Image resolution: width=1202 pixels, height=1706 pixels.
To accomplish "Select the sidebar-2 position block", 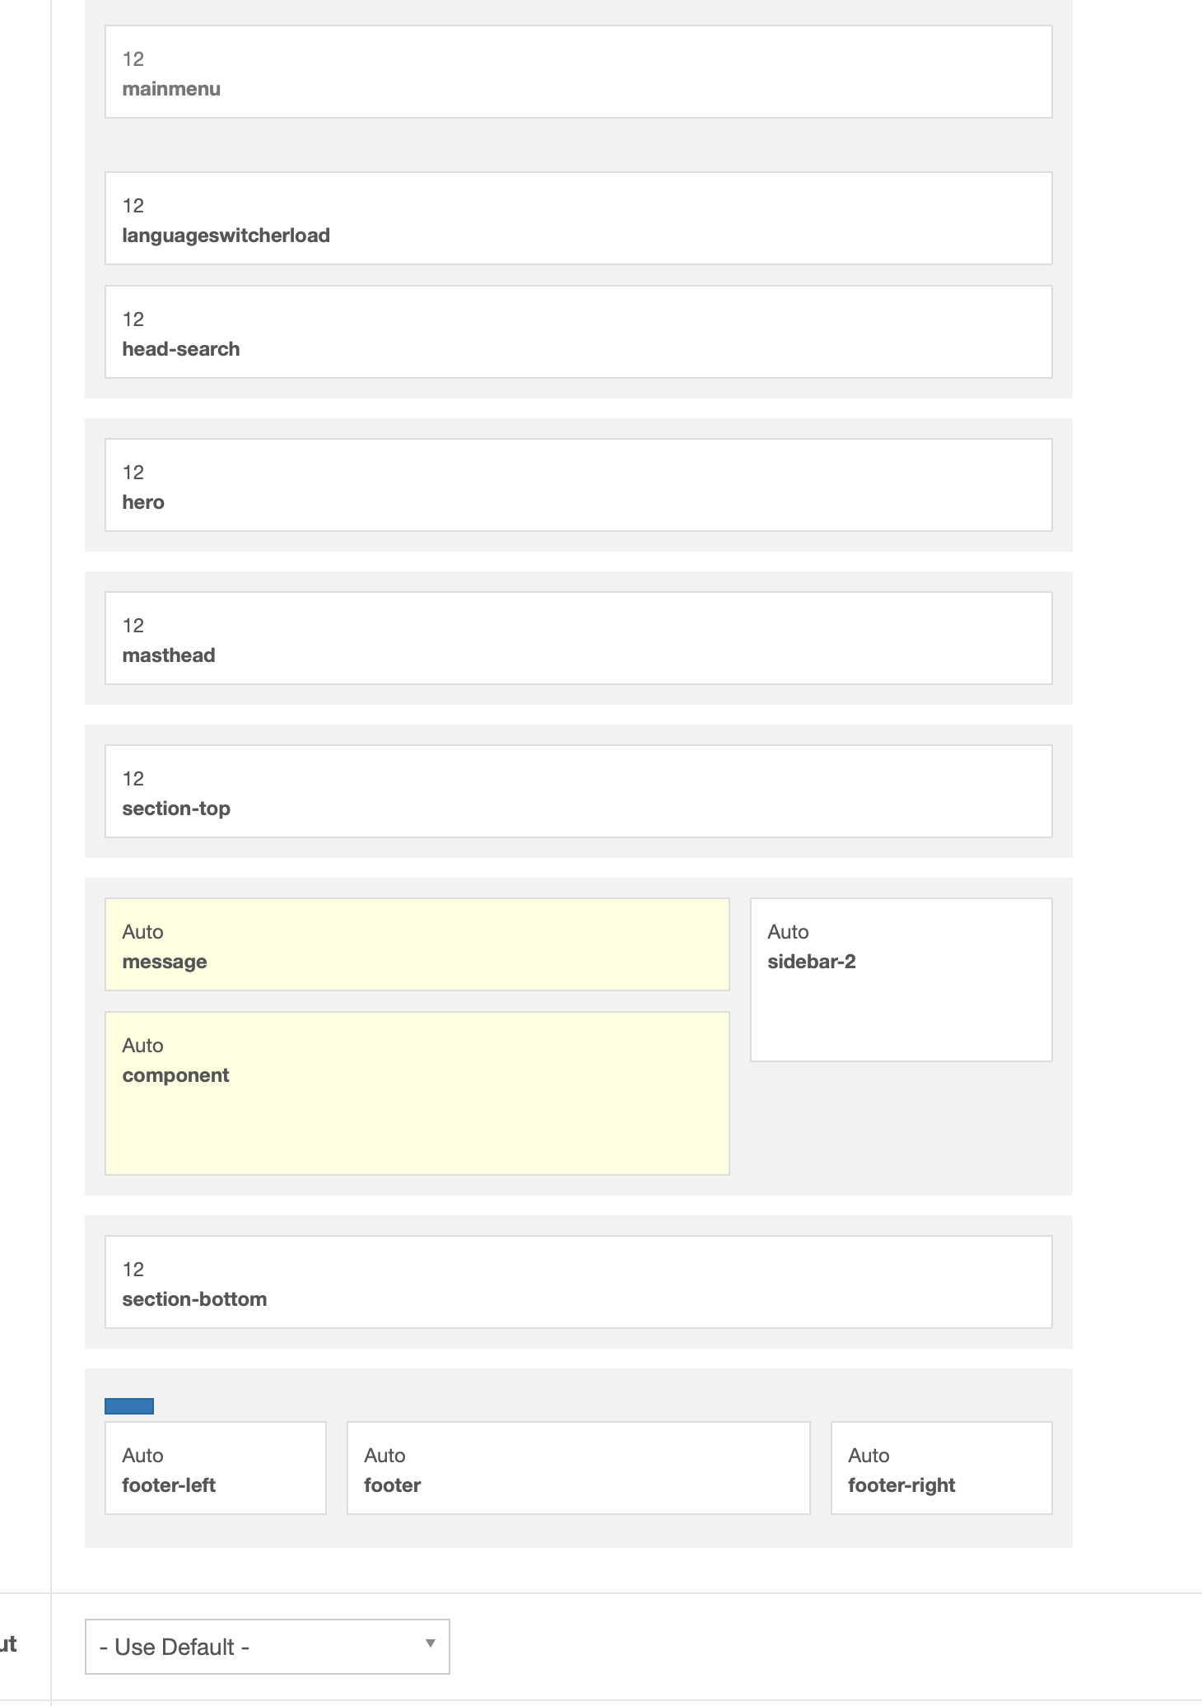I will 901,980.
